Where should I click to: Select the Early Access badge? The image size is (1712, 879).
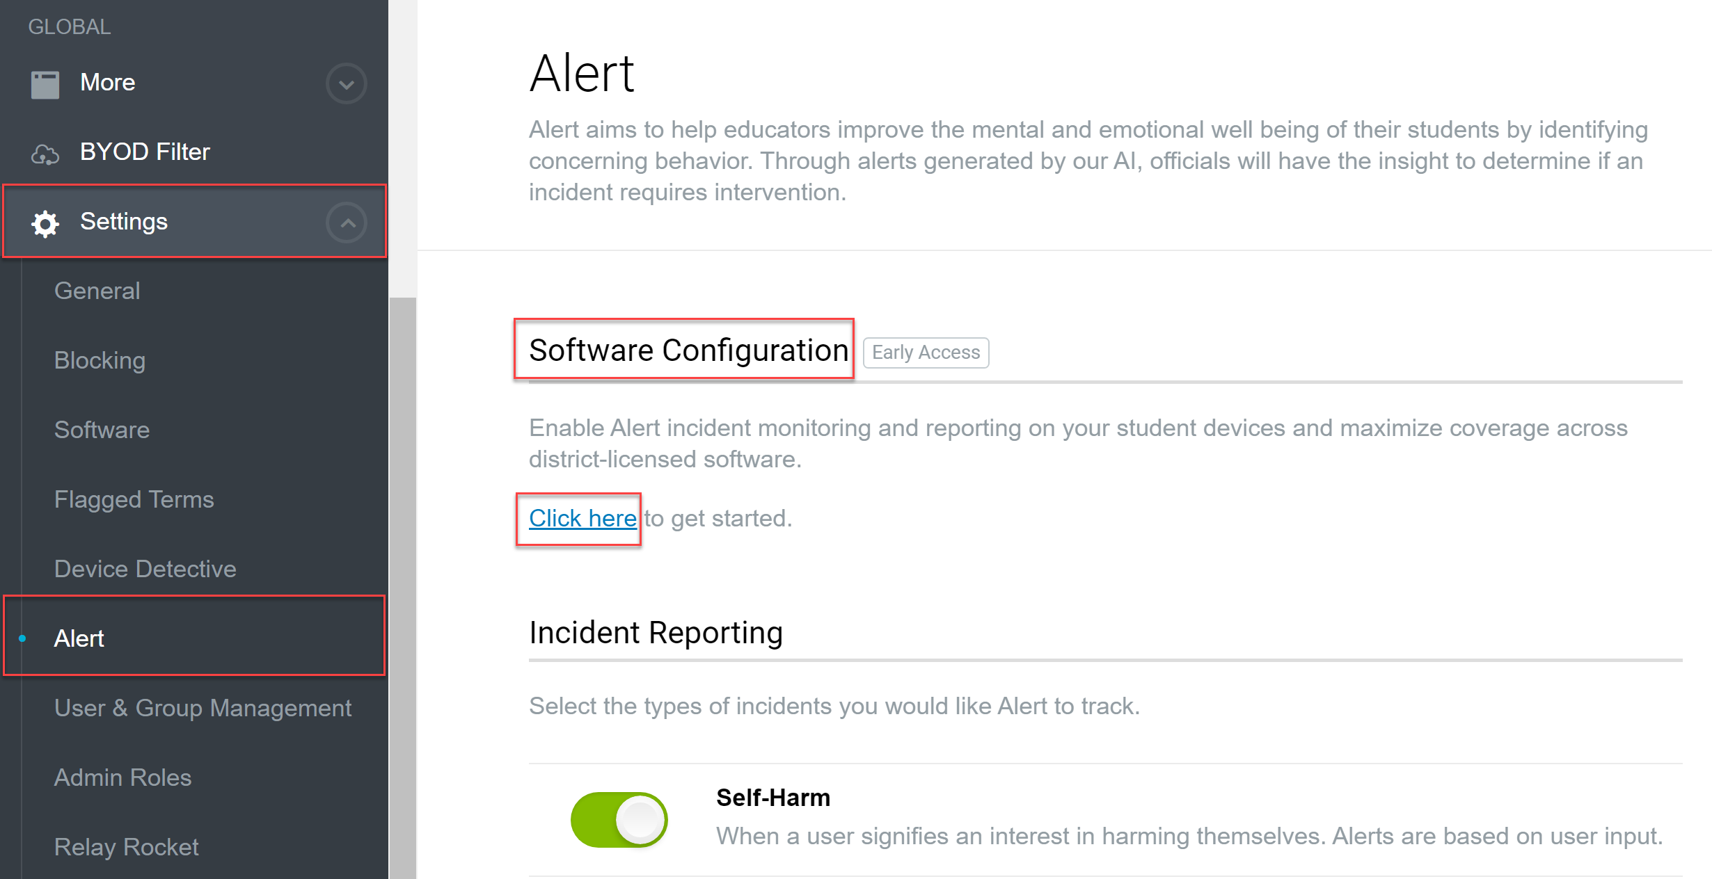click(x=926, y=352)
